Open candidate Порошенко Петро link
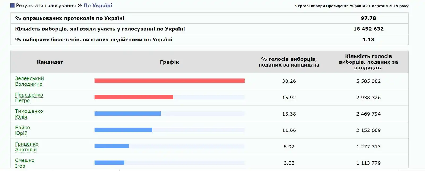The image size is (425, 171). [x=29, y=98]
